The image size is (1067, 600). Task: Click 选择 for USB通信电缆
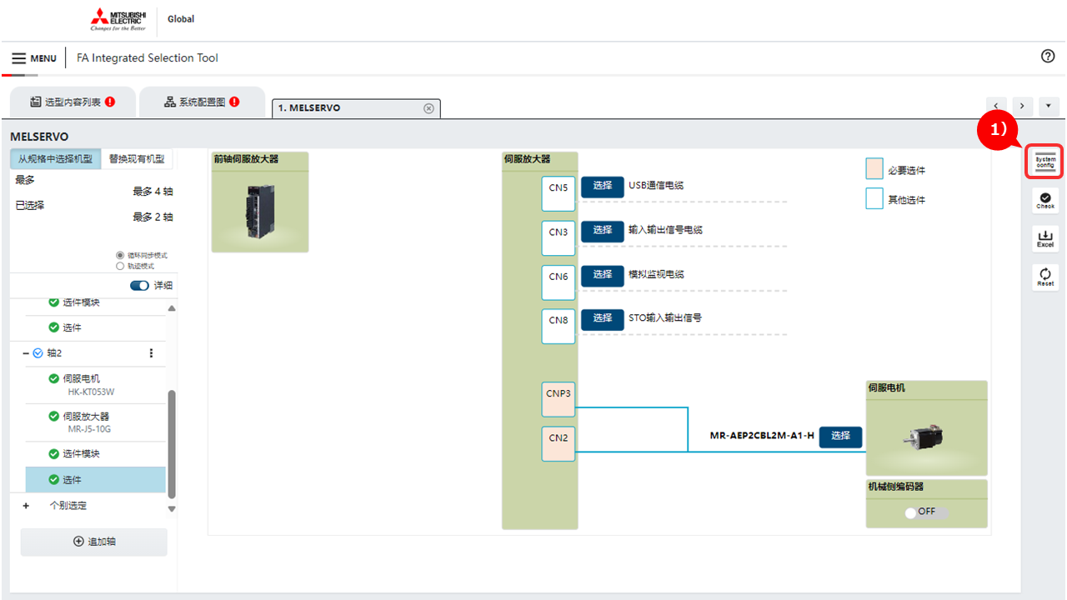click(603, 187)
